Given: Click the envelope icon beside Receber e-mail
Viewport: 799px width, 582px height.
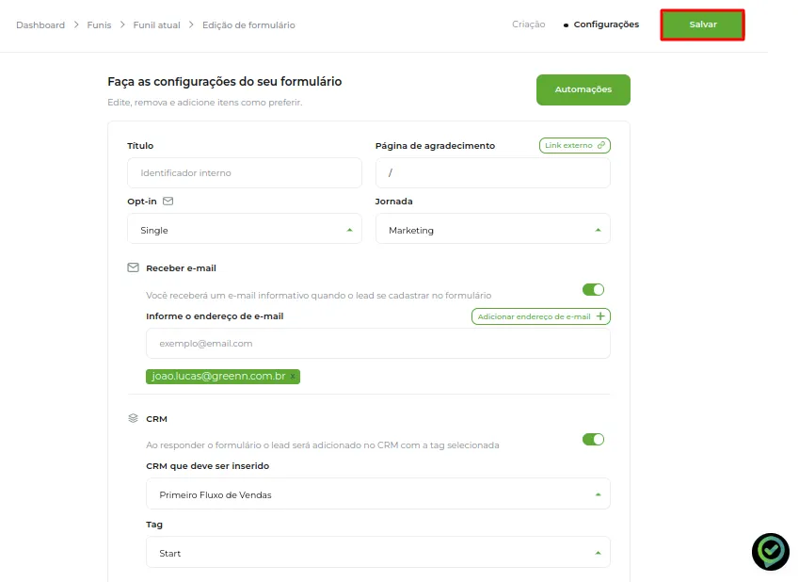Looking at the screenshot, I should [x=133, y=267].
